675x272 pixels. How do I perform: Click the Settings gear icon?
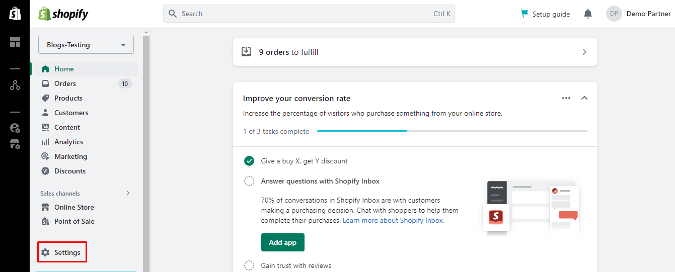pos(46,252)
